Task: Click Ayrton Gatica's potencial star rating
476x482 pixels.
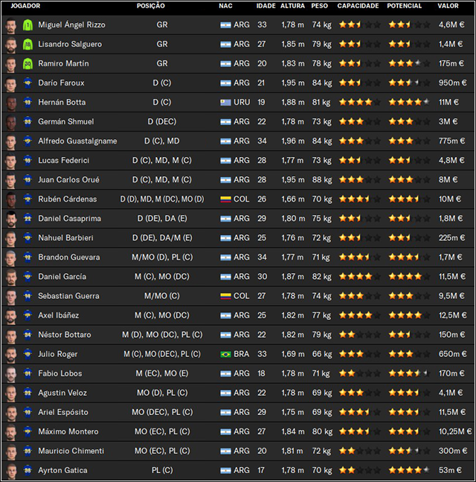Action: 409,470
